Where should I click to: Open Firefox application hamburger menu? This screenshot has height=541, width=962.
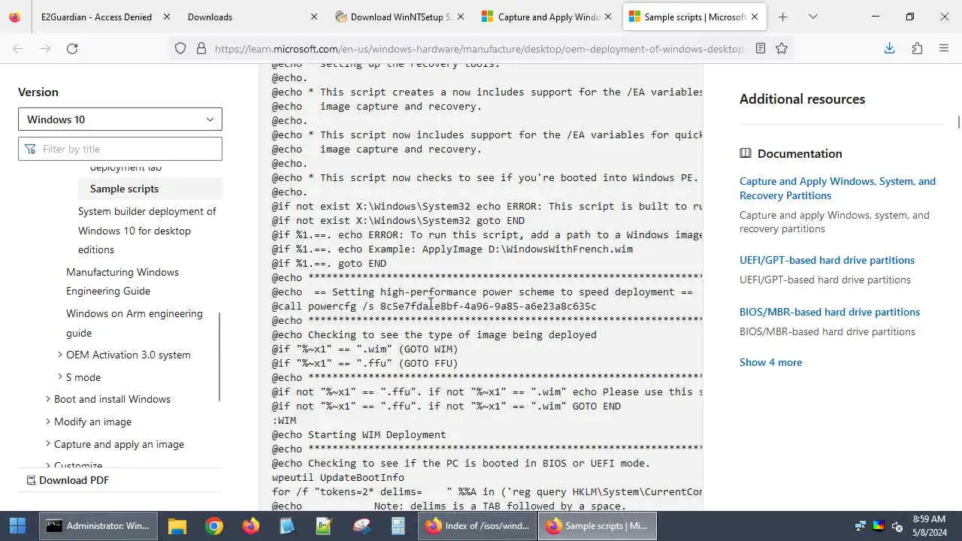click(x=944, y=48)
